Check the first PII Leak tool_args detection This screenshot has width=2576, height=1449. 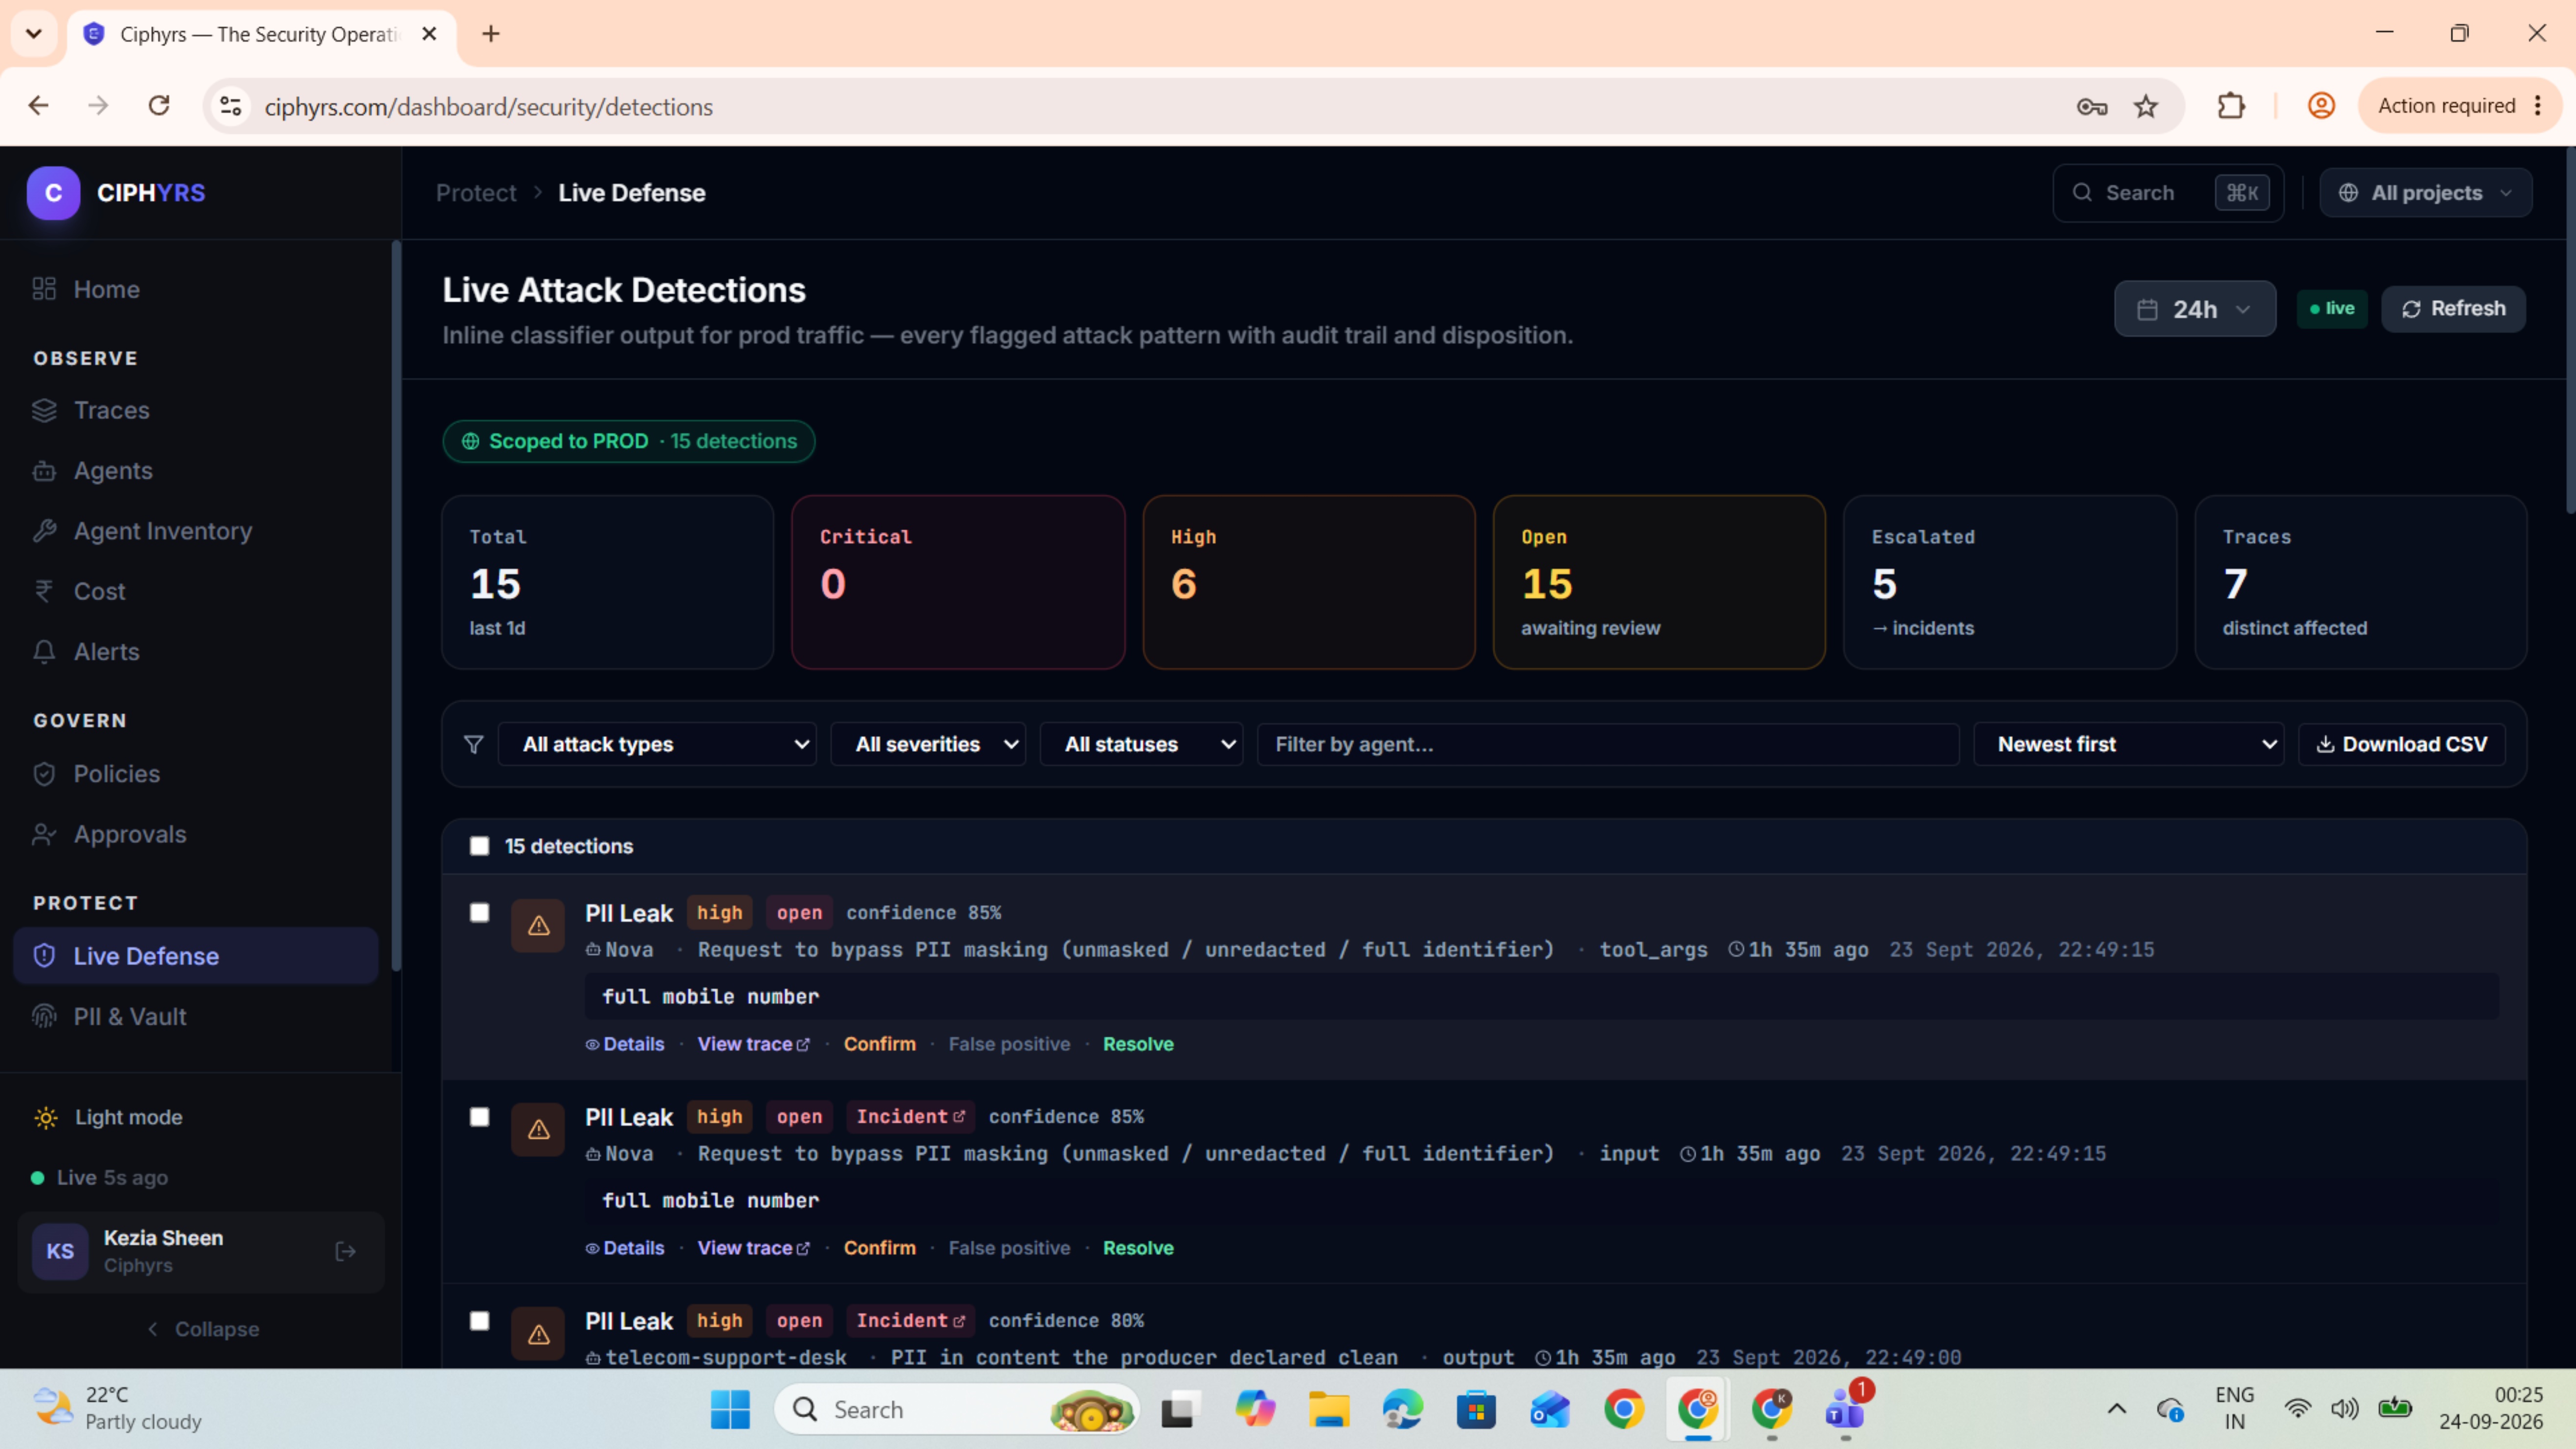click(x=480, y=913)
